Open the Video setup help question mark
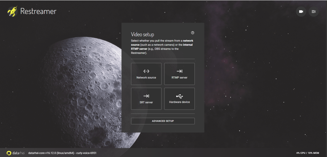Screen dimensions: 327x157 [x=193, y=33]
